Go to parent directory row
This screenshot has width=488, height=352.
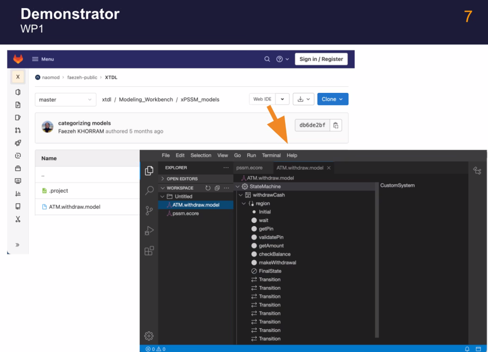point(87,175)
